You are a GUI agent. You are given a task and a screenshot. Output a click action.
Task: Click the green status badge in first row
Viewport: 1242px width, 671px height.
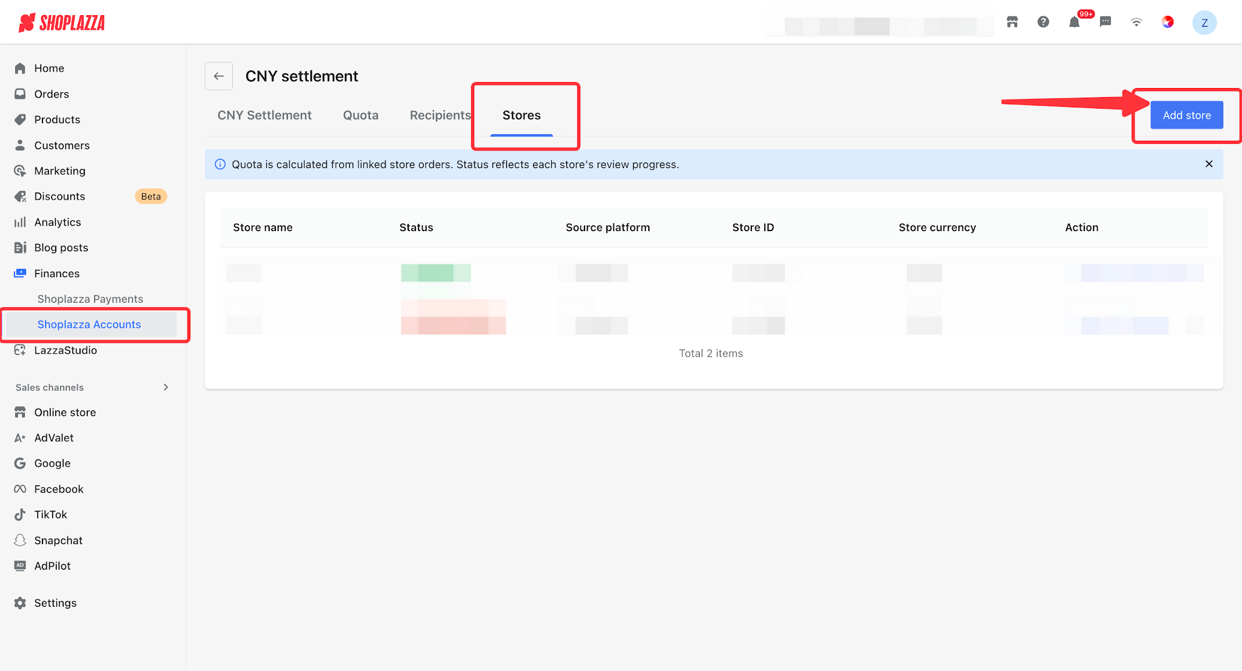435,273
